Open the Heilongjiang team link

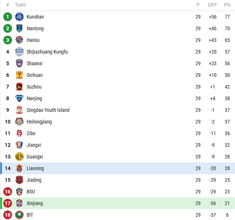click(39, 122)
